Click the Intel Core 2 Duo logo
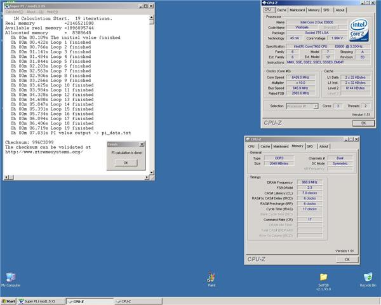381x305 pixels. click(x=359, y=30)
